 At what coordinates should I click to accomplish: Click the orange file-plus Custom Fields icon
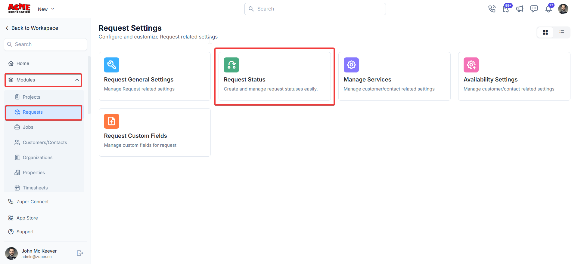click(111, 121)
